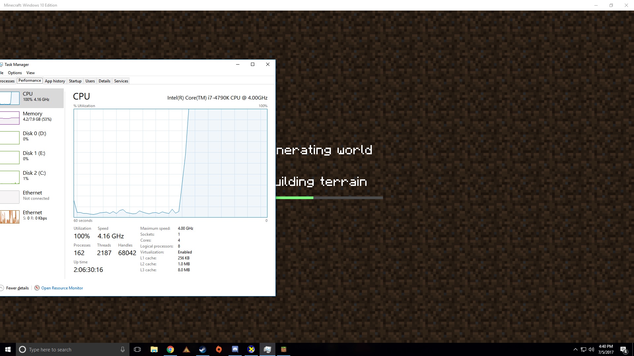This screenshot has height=356, width=634.
Task: Switch to the Startup tab
Action: tap(75, 81)
